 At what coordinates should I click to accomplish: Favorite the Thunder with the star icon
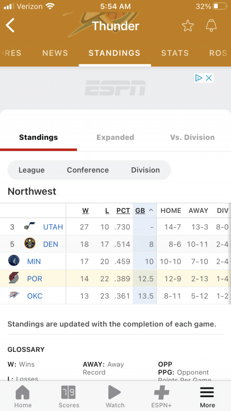point(188,26)
